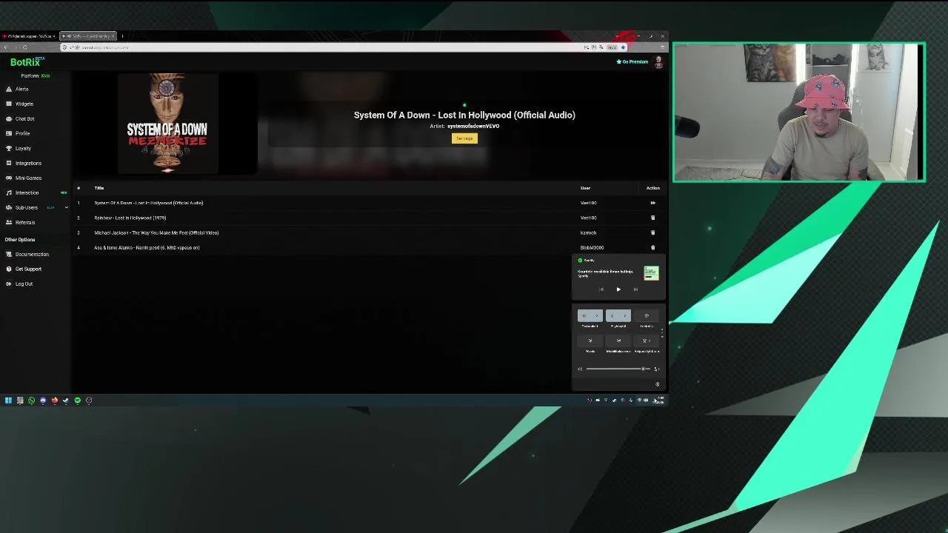Click the Spotify album art in flyout

pos(651,273)
